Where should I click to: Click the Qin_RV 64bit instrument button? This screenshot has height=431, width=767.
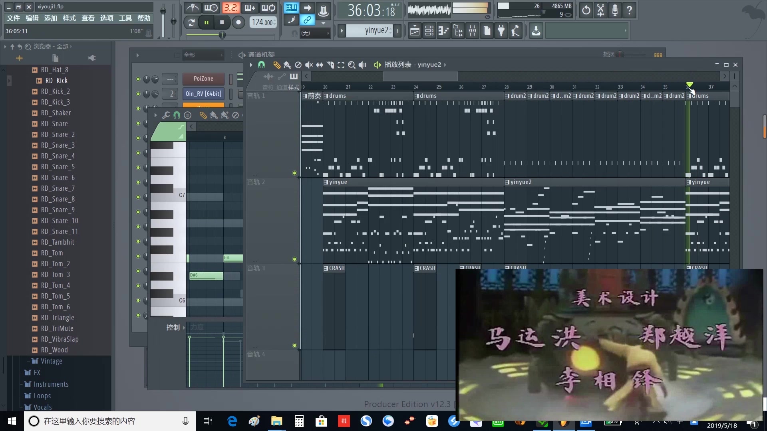point(203,94)
